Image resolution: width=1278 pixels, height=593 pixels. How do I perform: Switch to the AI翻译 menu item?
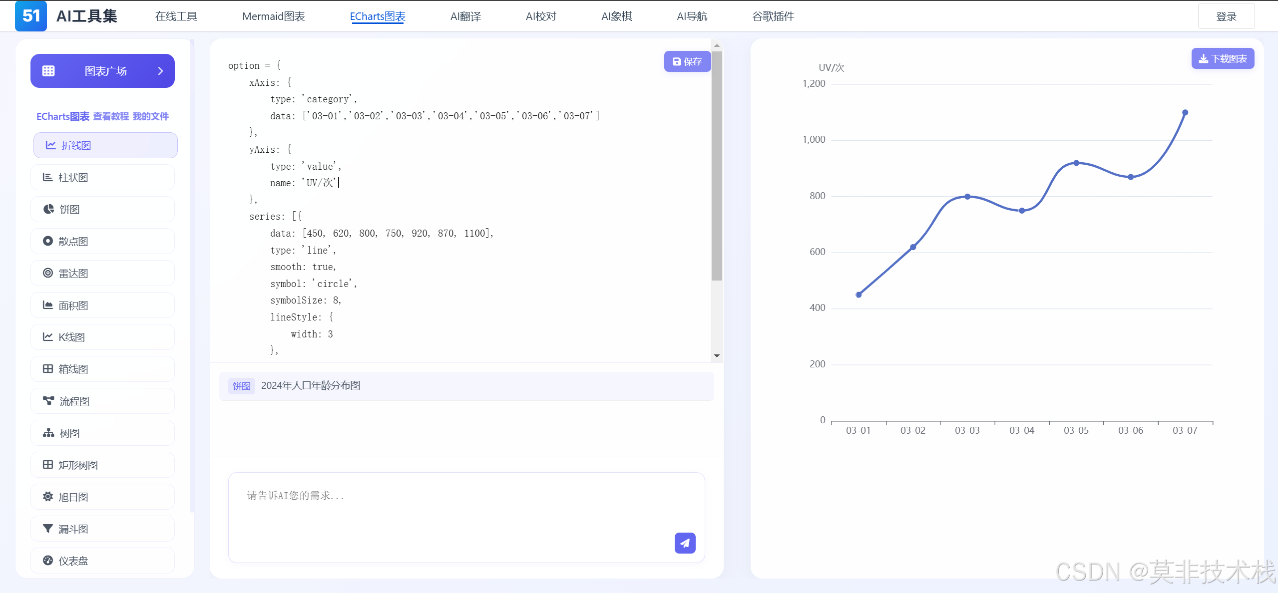tap(465, 16)
